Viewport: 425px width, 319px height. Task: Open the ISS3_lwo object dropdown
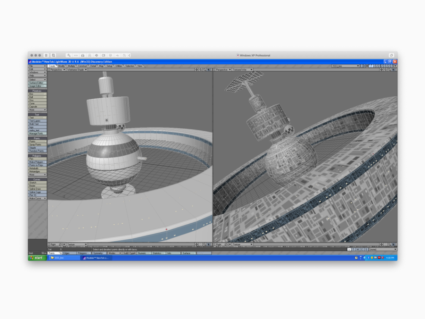click(346, 66)
